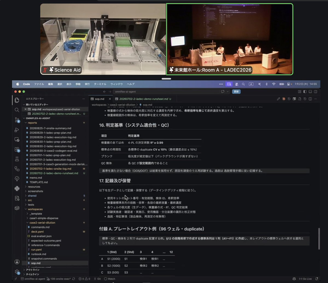
Task: Switch to the sop.md editor tab
Action: 100,99
